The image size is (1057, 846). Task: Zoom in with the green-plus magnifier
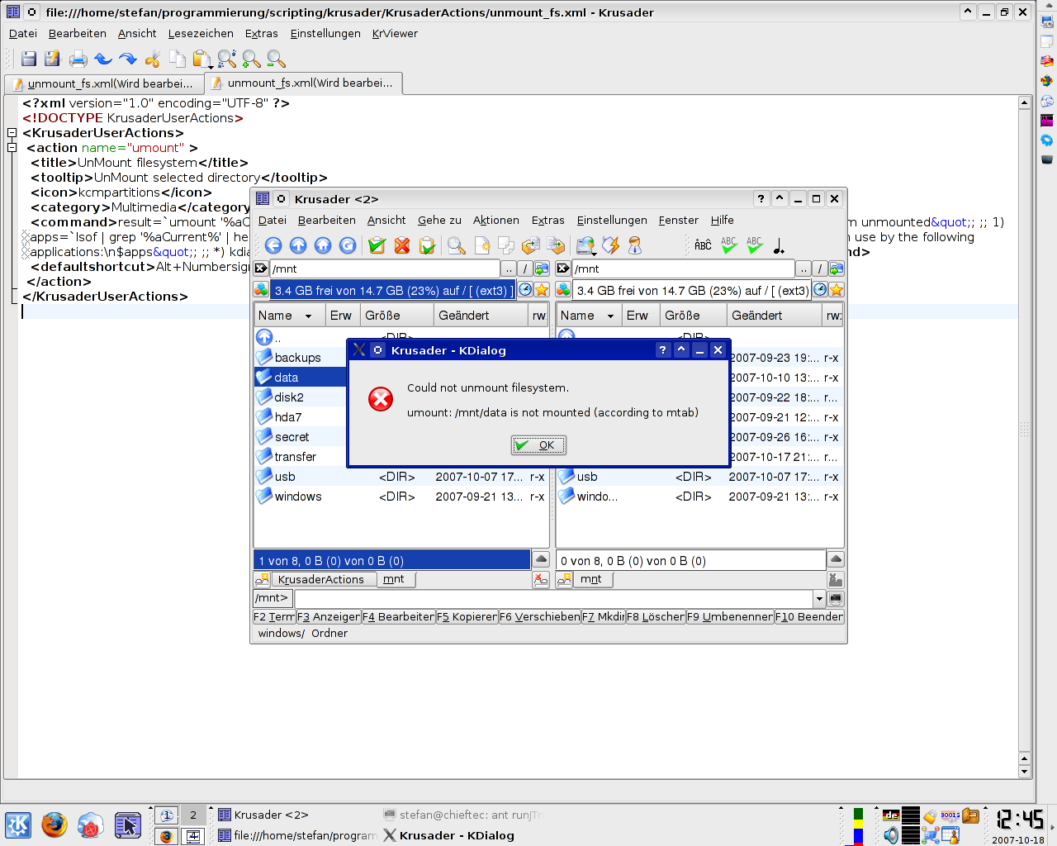coord(252,59)
